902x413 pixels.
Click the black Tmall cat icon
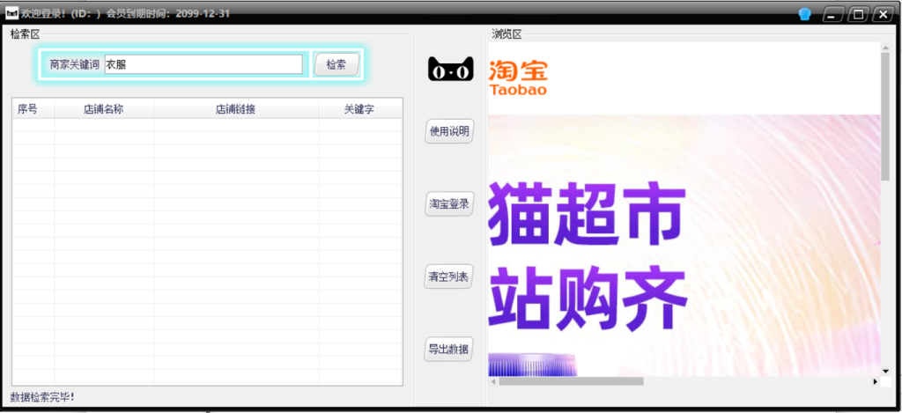click(x=450, y=69)
